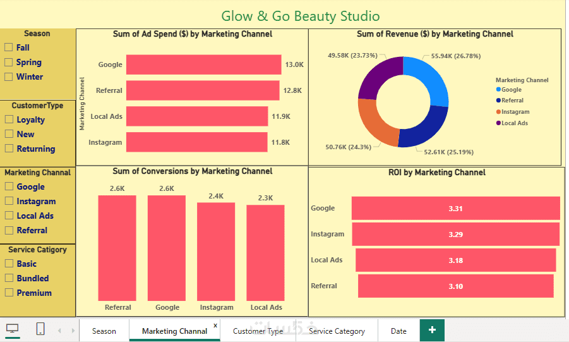Viewport: 569px width, 342px height.
Task: Click the Glow & Go Beauty Studio title
Action: pos(301,16)
